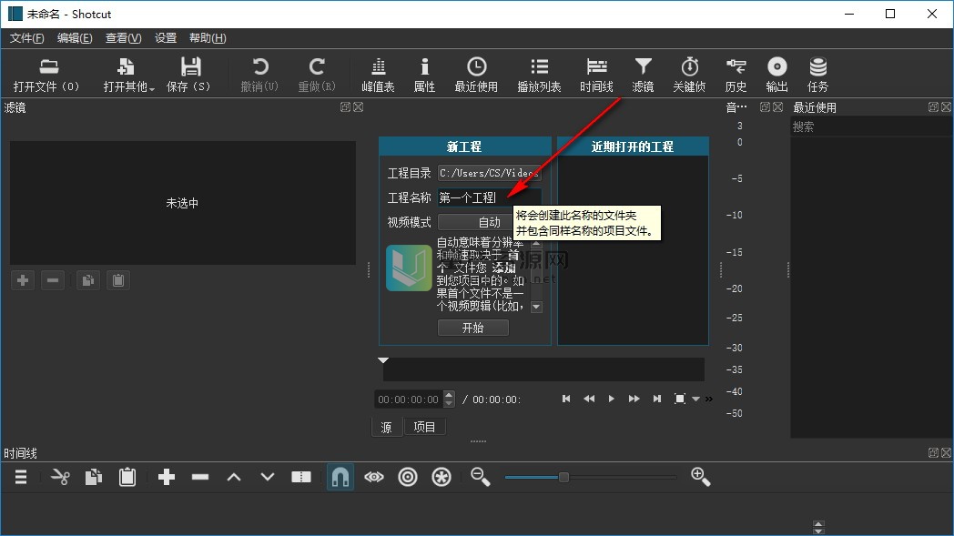This screenshot has height=536, width=954.
Task: Ripple delete with the timeline minus icon
Action: tap(200, 477)
